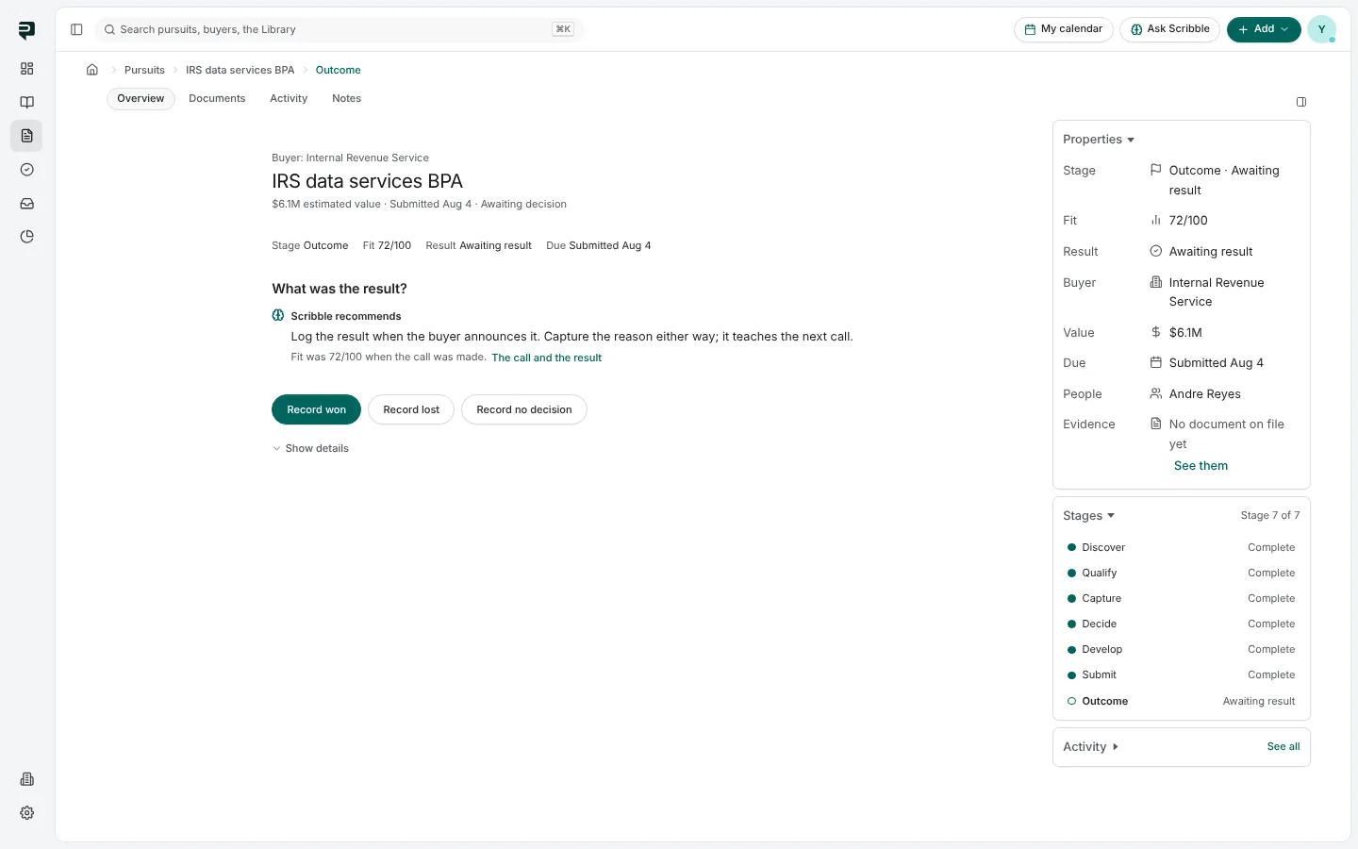Screen dimensions: 1358x849
Task: Open the Library book icon in sidebar
Action: click(x=26, y=103)
